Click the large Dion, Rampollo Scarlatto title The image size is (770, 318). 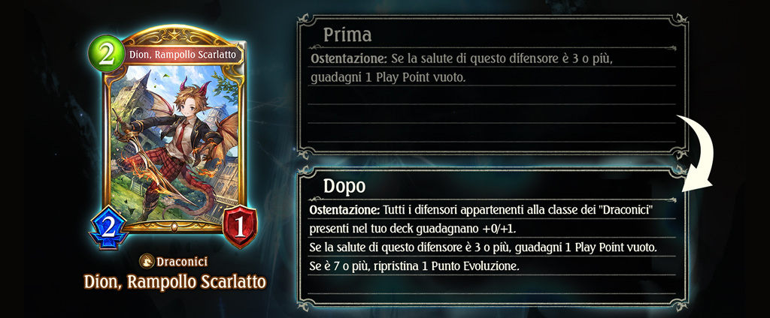(174, 282)
